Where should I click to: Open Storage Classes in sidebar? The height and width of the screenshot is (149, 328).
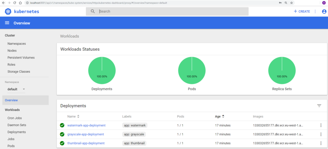19,71
